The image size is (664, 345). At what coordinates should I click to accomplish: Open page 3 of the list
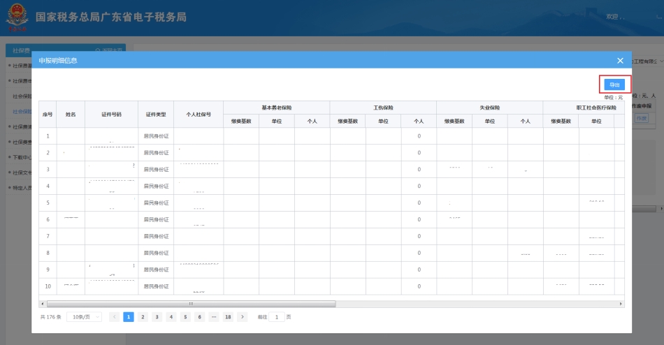click(x=157, y=317)
